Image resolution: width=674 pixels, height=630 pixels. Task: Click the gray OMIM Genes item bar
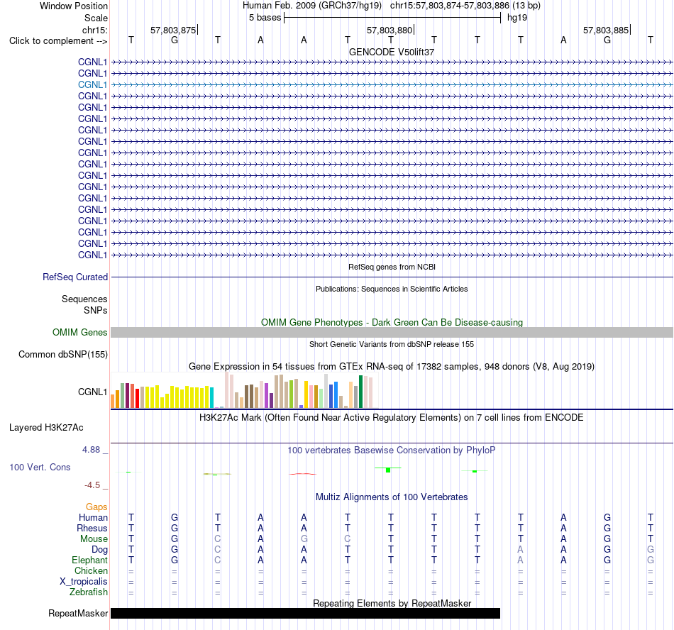pos(392,332)
